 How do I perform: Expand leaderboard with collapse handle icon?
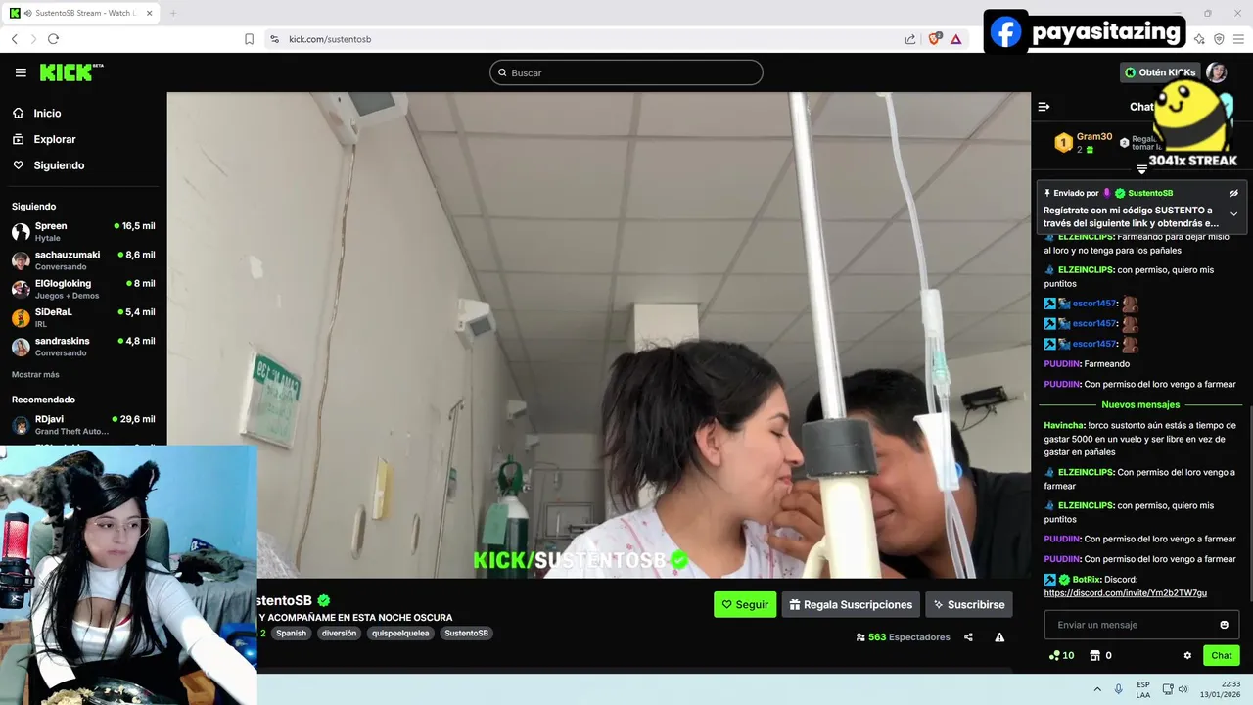[1141, 169]
